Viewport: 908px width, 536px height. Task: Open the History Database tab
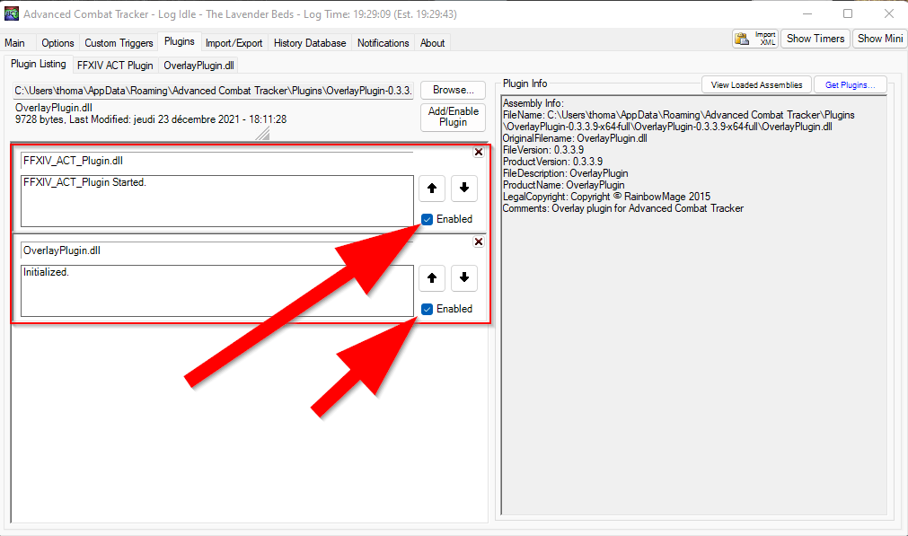(309, 42)
